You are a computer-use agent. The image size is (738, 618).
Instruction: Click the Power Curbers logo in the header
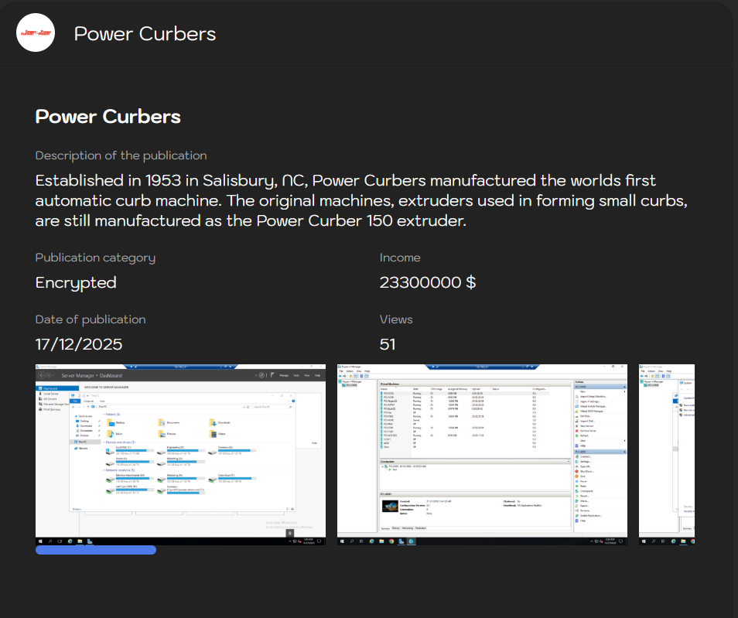point(36,33)
